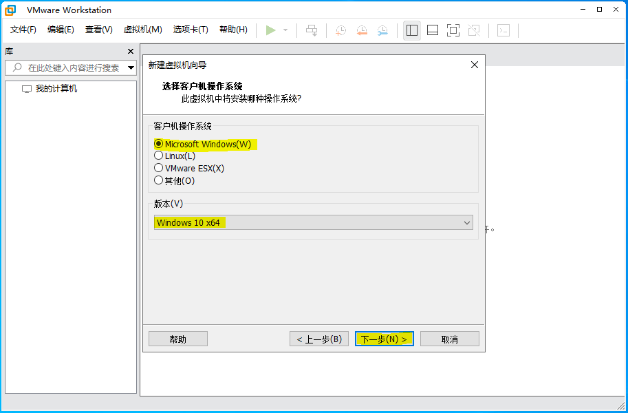Close the 库 library panel
Viewport: 628px width, 413px height.
(x=131, y=52)
